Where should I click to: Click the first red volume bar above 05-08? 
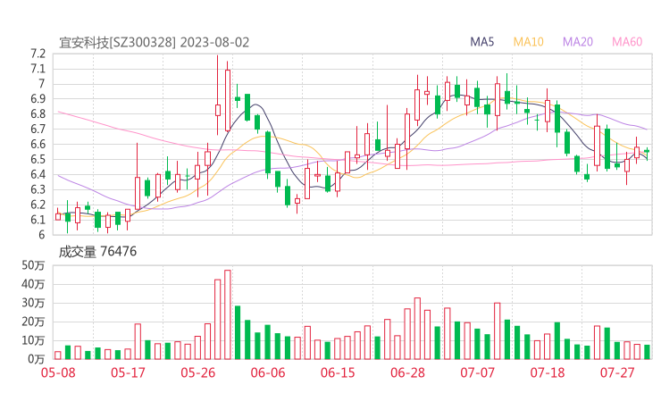[58, 355]
